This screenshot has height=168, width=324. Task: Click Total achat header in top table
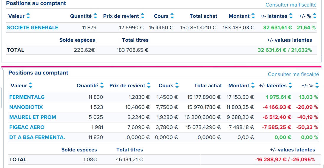pos(203,16)
